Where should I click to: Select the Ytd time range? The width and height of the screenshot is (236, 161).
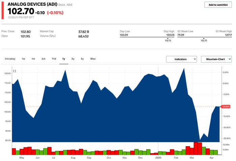tap(54, 59)
